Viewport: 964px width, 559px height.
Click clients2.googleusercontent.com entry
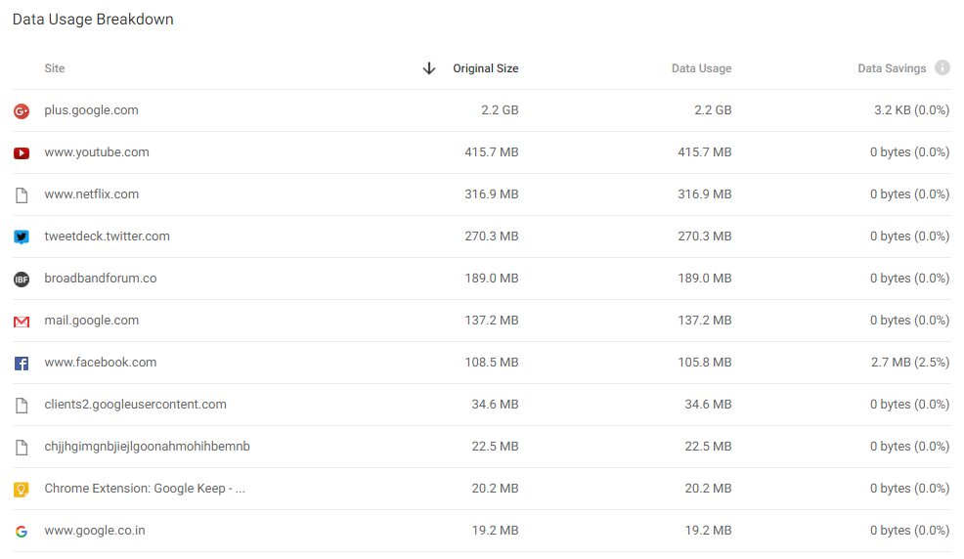(135, 405)
